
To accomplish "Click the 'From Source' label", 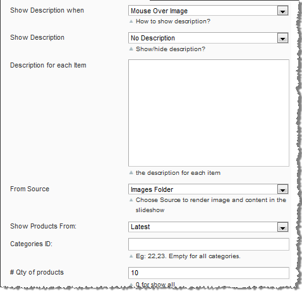I will (x=30, y=189).
